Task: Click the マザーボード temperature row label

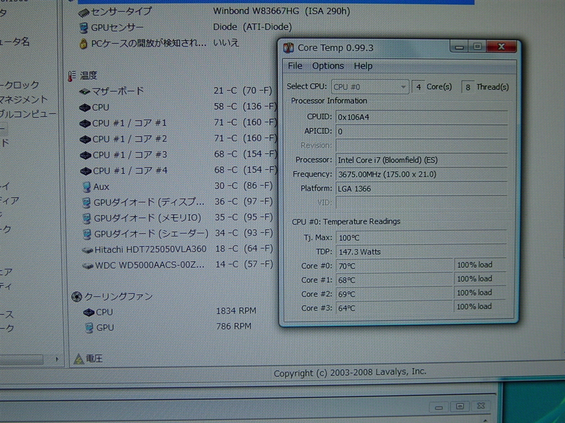Action: 118,91
